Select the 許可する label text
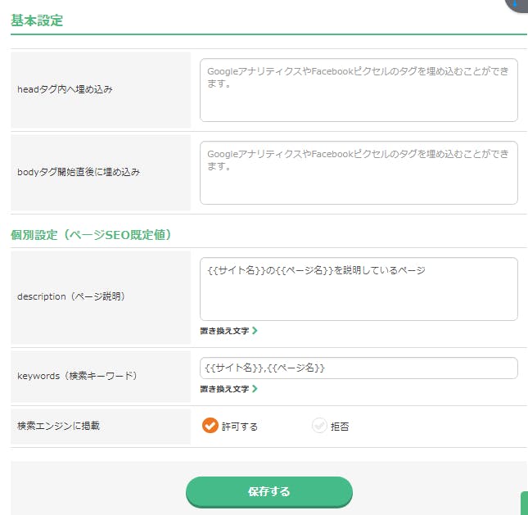The height and width of the screenshot is (515, 528). click(x=239, y=427)
